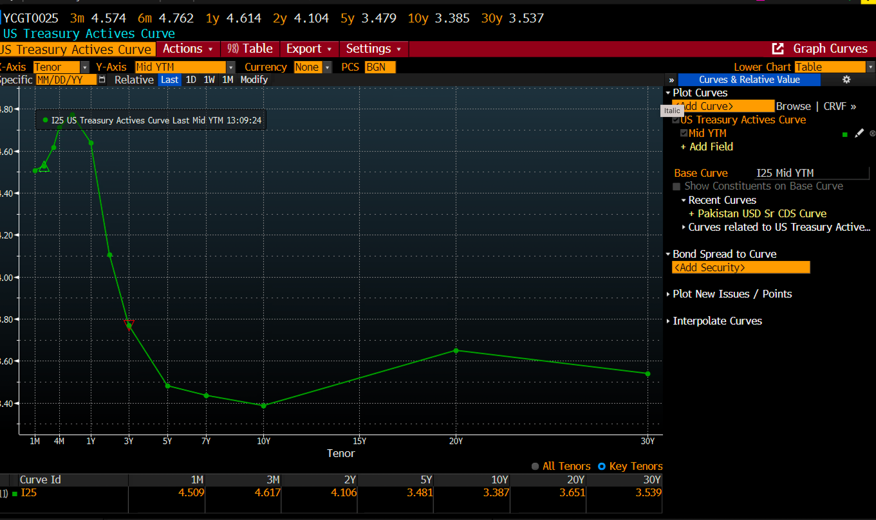Click the Add Security input field
Viewport: 876px width, 520px height.
[x=740, y=267]
